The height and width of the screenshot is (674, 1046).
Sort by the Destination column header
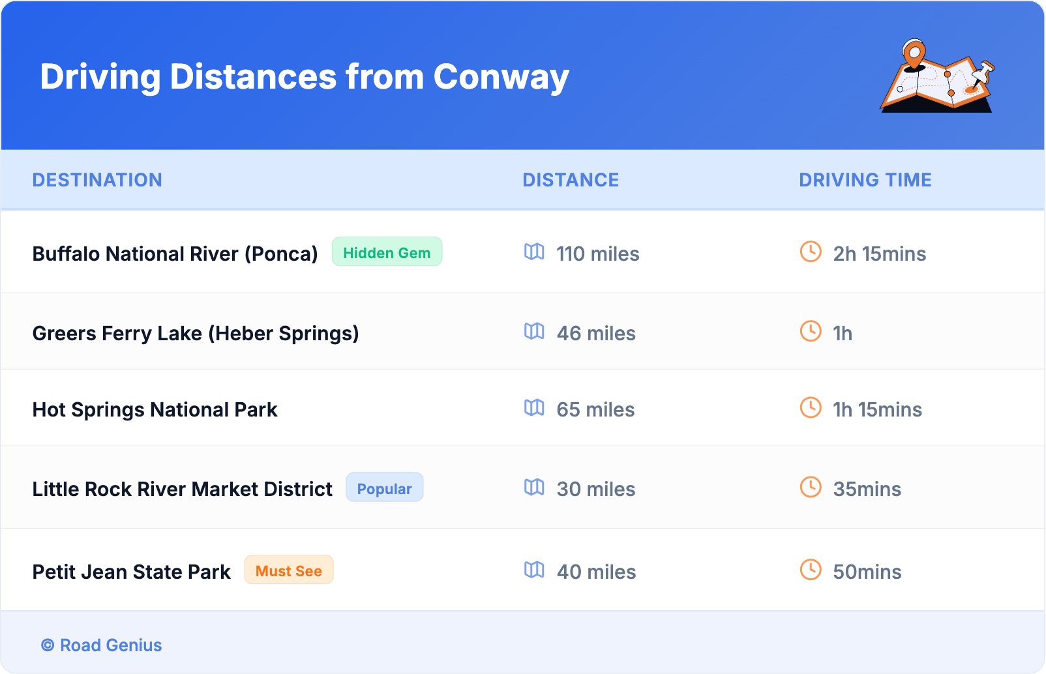click(x=97, y=180)
